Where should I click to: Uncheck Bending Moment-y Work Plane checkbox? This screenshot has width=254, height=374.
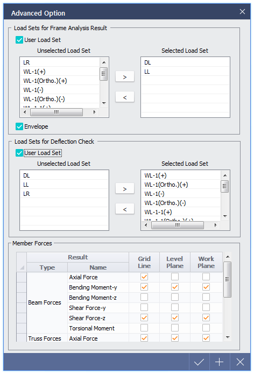click(x=206, y=287)
